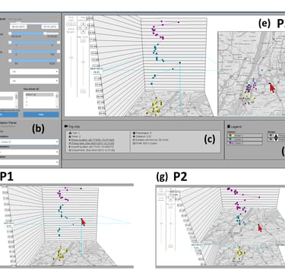Click the right view orientation button

click(x=74, y=24)
